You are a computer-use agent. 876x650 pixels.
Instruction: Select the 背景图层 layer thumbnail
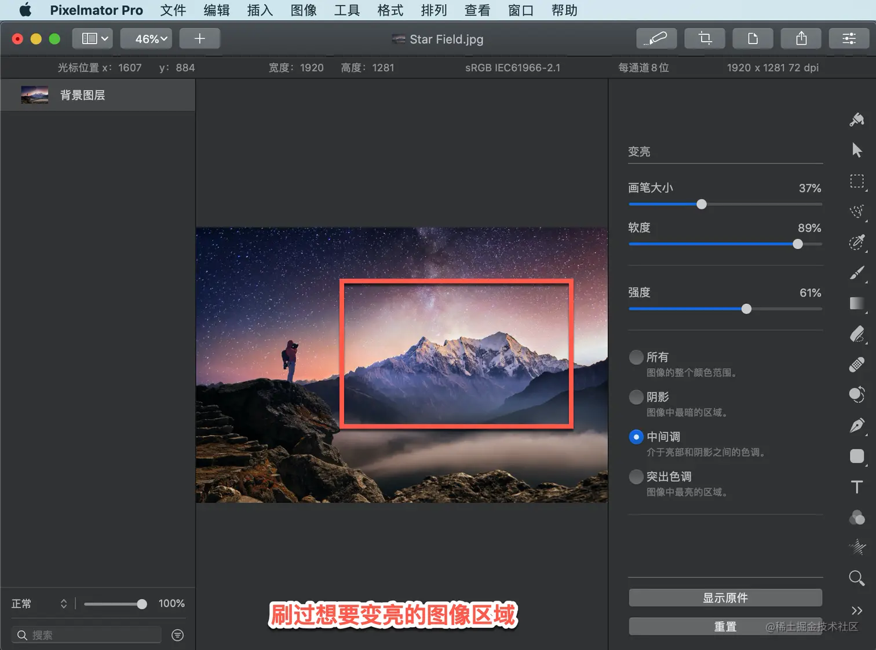tap(35, 95)
